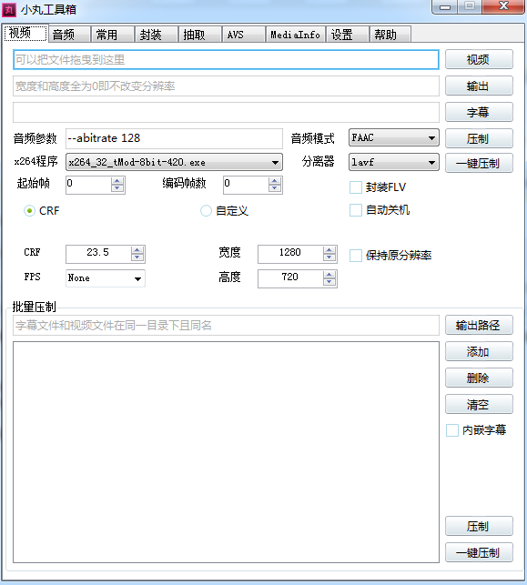The width and height of the screenshot is (527, 585).
Task: Decrease the 宽度 width value with the down arrow
Action: pos(329,257)
